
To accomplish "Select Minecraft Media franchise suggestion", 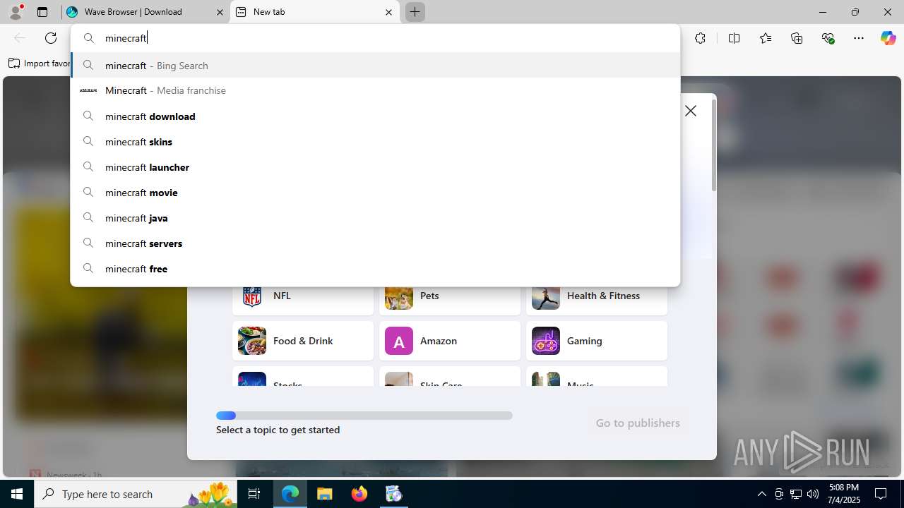I will coord(375,90).
